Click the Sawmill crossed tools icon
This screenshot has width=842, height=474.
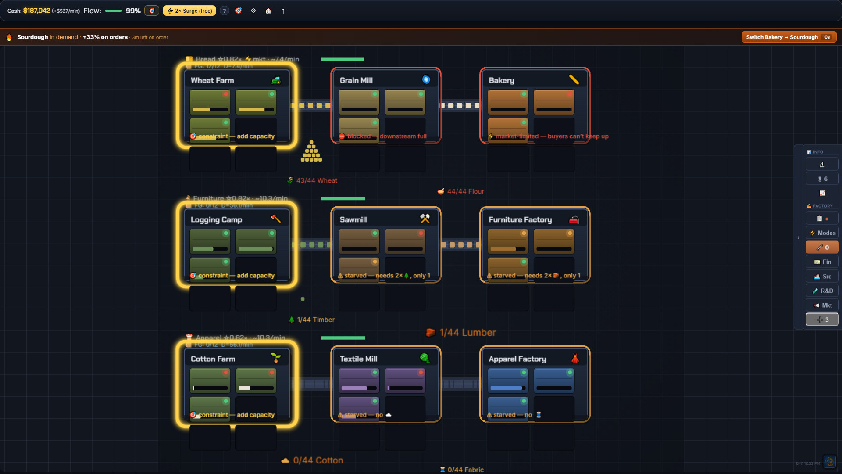[x=425, y=219]
